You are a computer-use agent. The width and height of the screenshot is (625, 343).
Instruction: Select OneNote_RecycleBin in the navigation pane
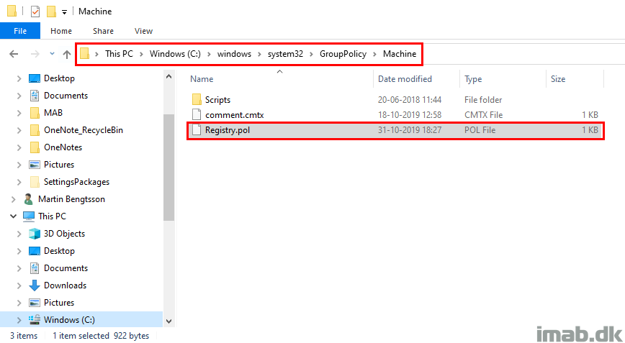tap(84, 130)
